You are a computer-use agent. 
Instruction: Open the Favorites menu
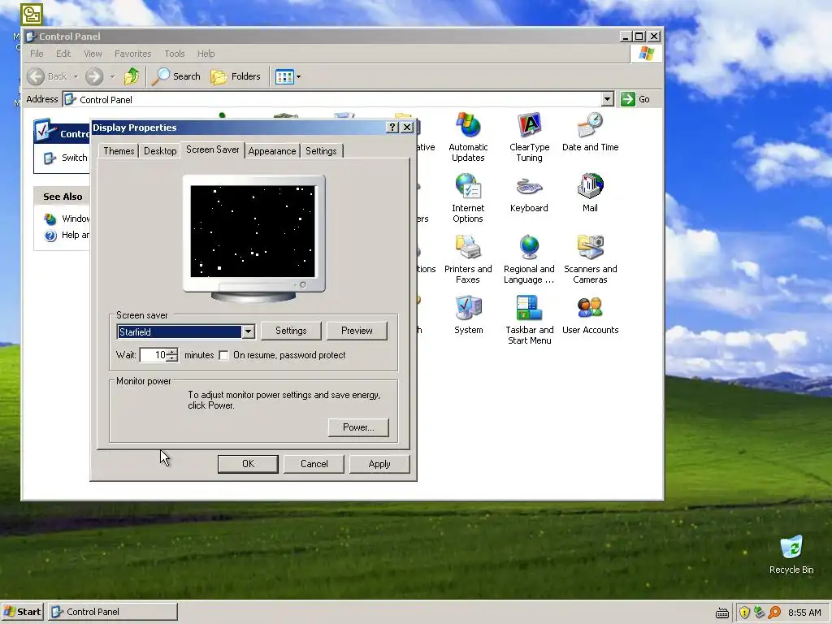[x=132, y=54]
